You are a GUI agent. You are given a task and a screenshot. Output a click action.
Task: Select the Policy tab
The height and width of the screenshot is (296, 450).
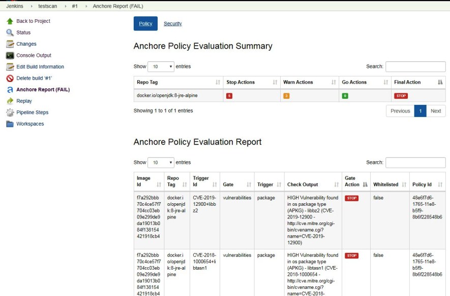(145, 24)
